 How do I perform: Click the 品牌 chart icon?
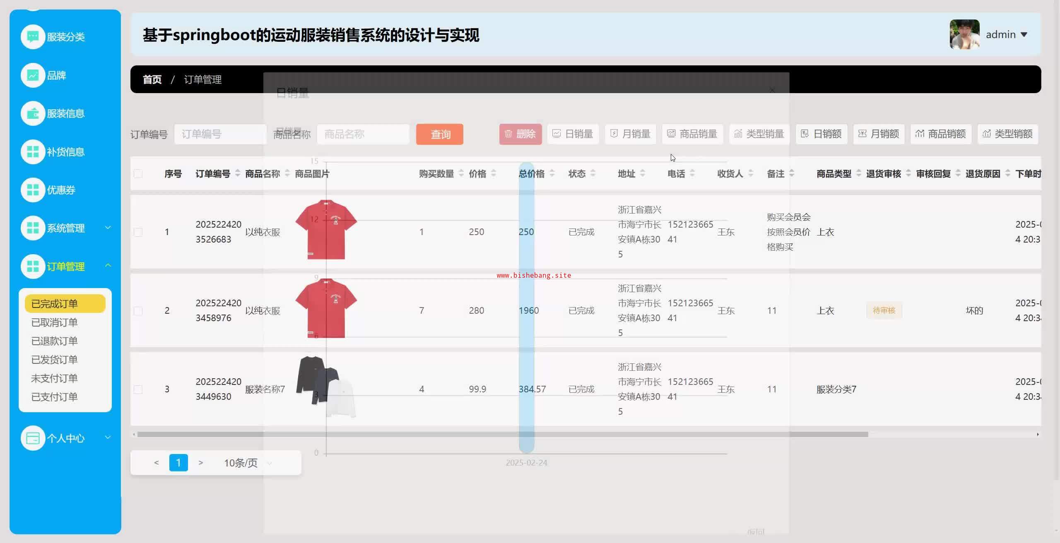33,75
